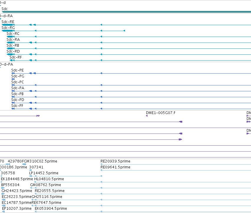
Task: Select transcript Sdc-RB label
Action: click(13, 45)
